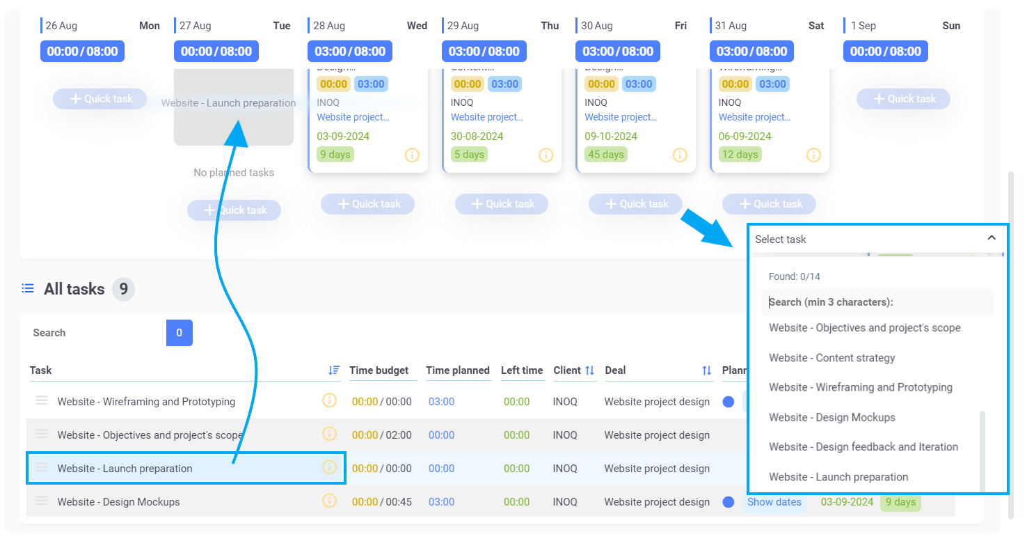Pick Website - Launch preparation in dropdown list
This screenshot has height=548, width=1027.
click(838, 477)
